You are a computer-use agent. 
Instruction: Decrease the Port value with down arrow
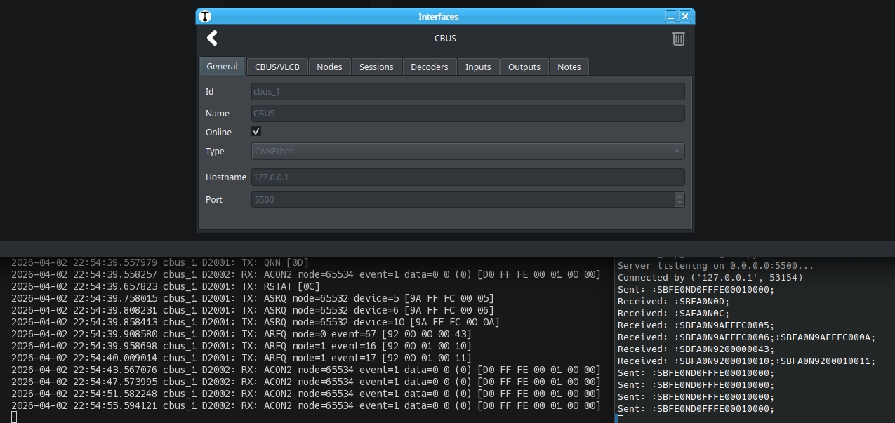point(679,203)
